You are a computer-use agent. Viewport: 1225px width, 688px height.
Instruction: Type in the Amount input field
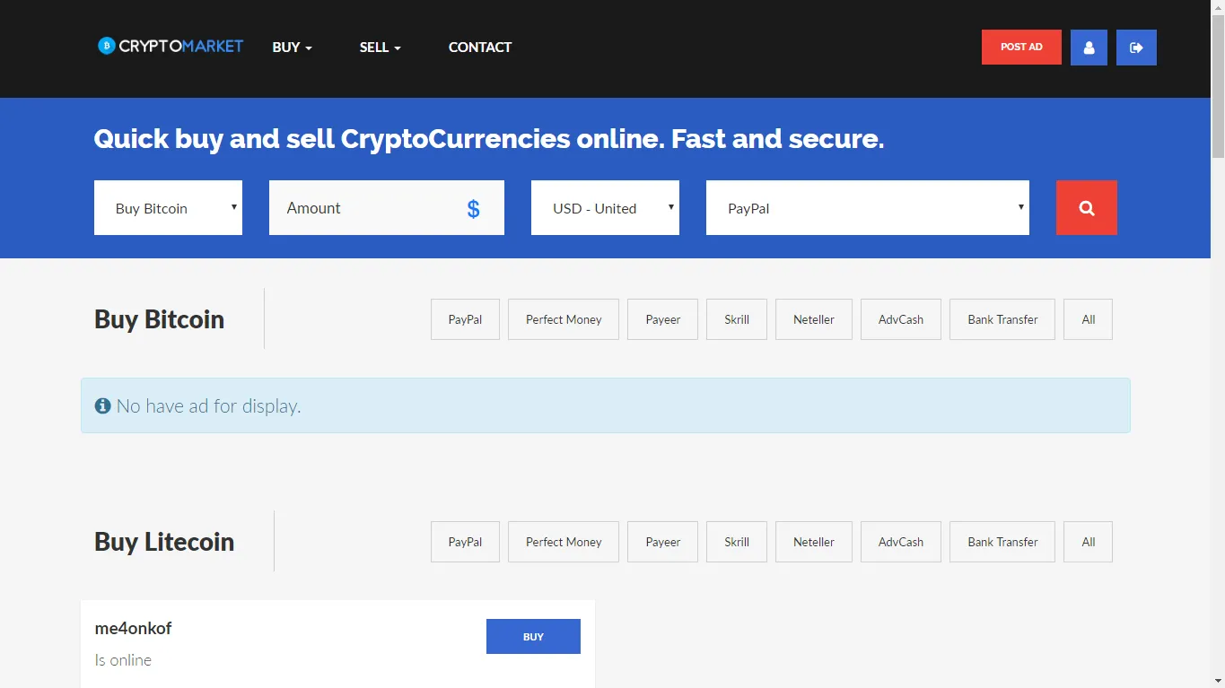coord(368,208)
